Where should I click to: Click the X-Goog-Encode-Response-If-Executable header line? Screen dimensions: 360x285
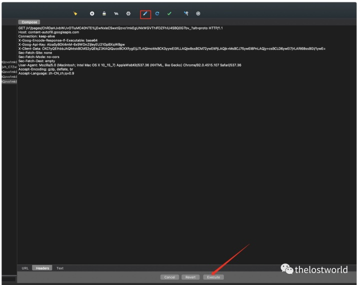[x=58, y=40]
